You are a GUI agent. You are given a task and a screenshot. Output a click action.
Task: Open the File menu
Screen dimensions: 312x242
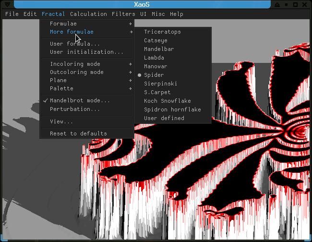pos(12,14)
